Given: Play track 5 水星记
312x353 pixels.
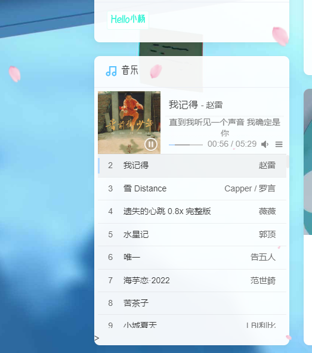Looking at the screenshot, I should (x=192, y=234).
